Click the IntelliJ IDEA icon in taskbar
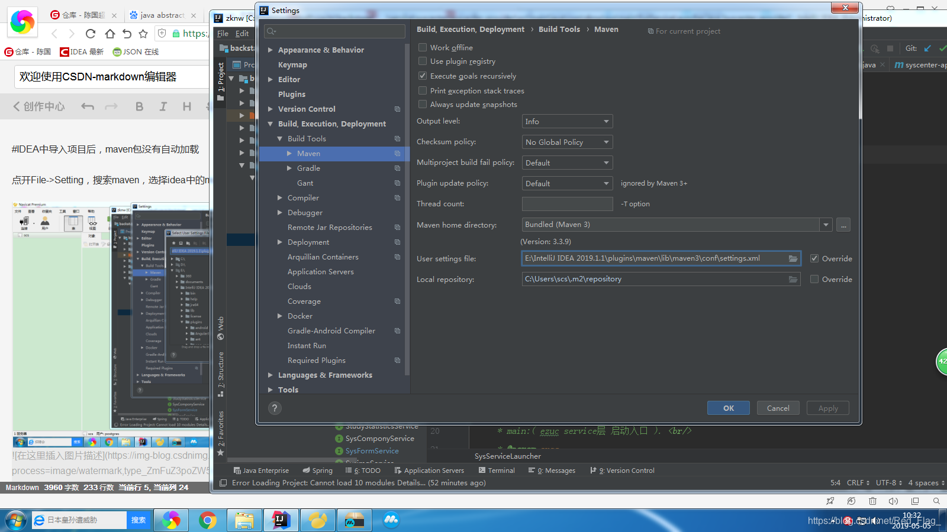Viewport: 947px width, 532px height. click(280, 520)
